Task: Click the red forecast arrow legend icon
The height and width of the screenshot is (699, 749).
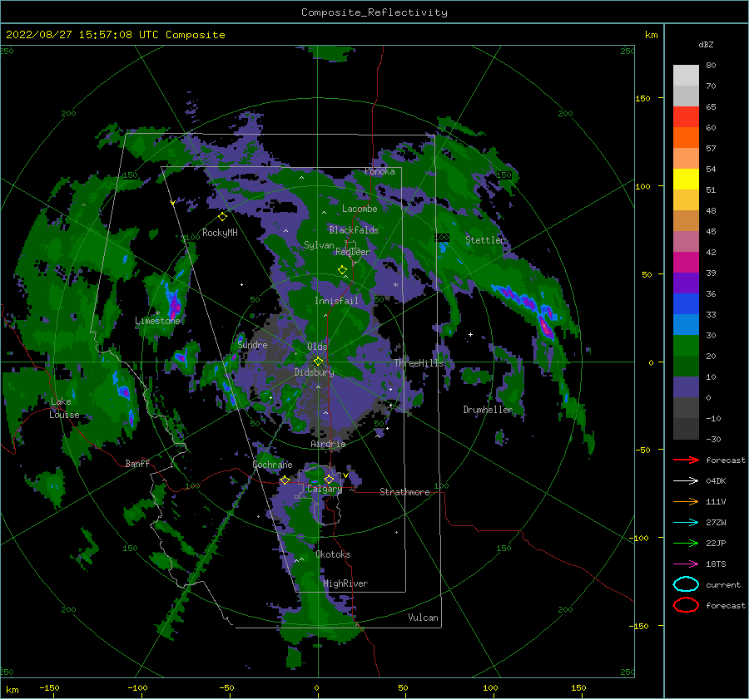Action: [686, 460]
